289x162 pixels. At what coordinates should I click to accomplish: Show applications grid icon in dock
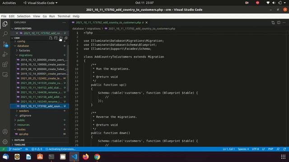coord(283,157)
